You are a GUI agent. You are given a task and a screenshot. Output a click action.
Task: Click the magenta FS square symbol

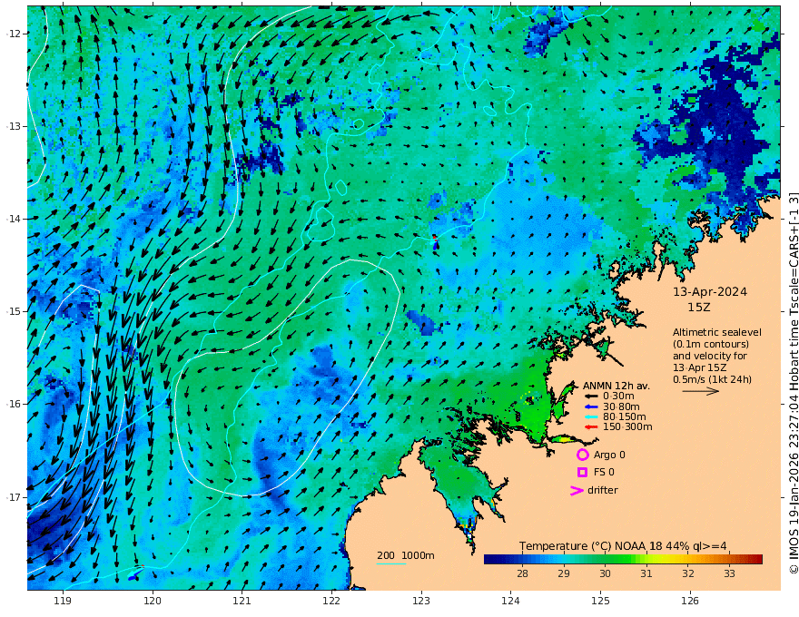point(582,473)
